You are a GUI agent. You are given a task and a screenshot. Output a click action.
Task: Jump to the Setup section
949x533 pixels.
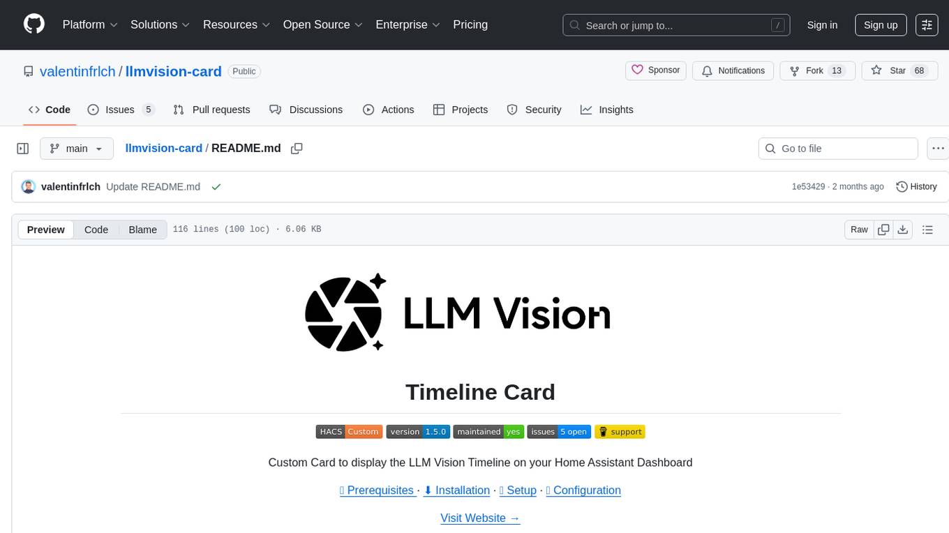[518, 490]
